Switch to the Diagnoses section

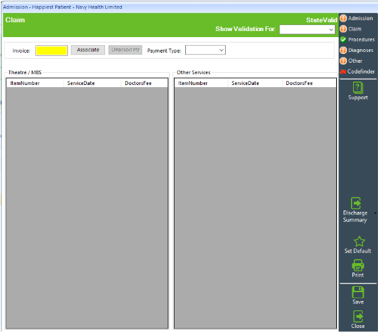pyautogui.click(x=360, y=51)
